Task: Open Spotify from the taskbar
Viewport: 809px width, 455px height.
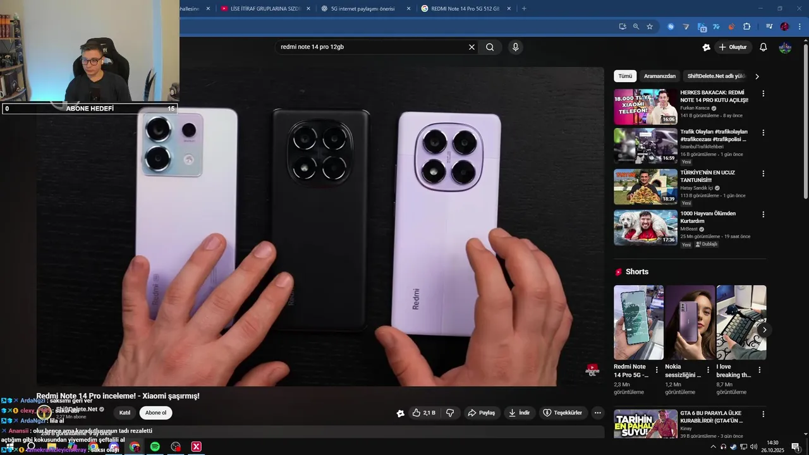Action: point(155,447)
